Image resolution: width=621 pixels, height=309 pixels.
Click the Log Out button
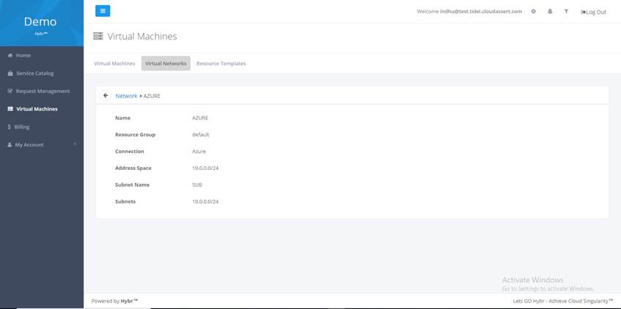point(593,12)
